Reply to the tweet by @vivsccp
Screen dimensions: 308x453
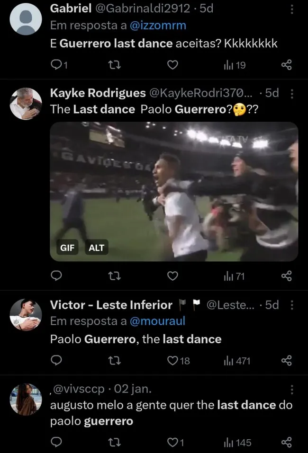click(56, 442)
